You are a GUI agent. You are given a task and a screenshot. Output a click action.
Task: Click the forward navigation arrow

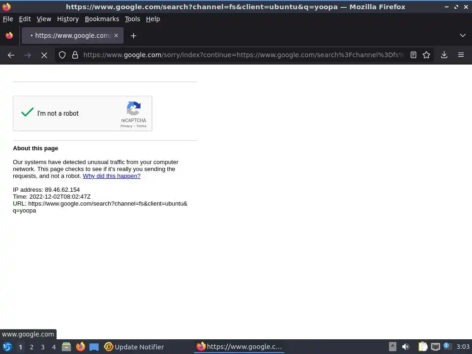pyautogui.click(x=27, y=55)
